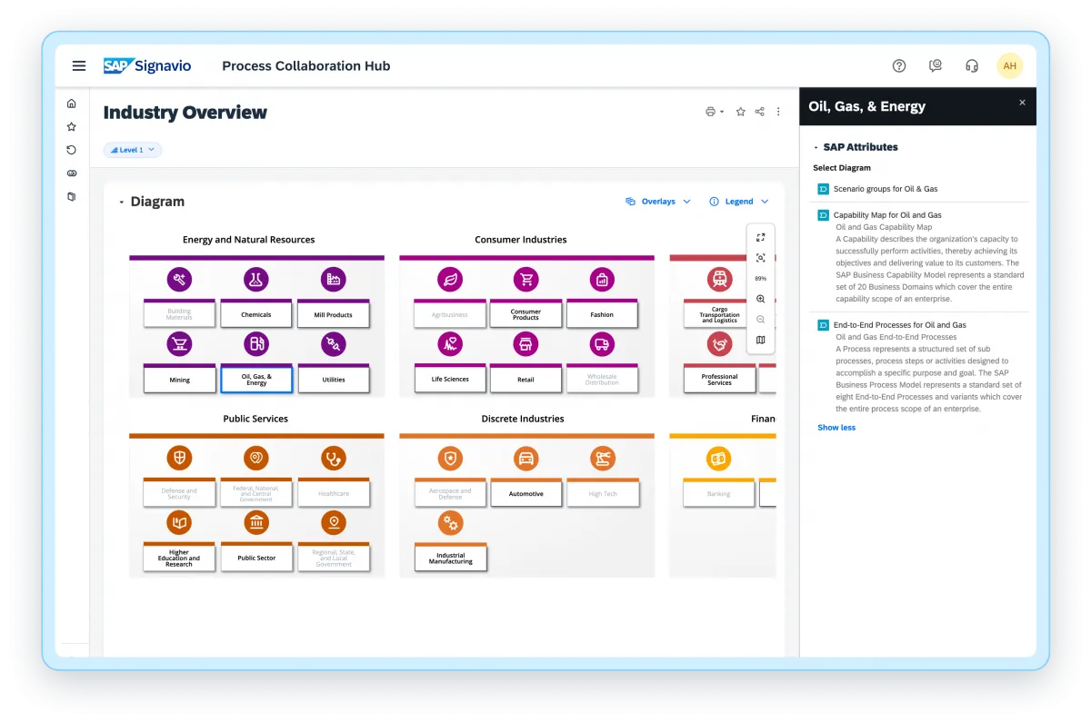Select the Public Sector box
1091x722 pixels.
tap(256, 557)
